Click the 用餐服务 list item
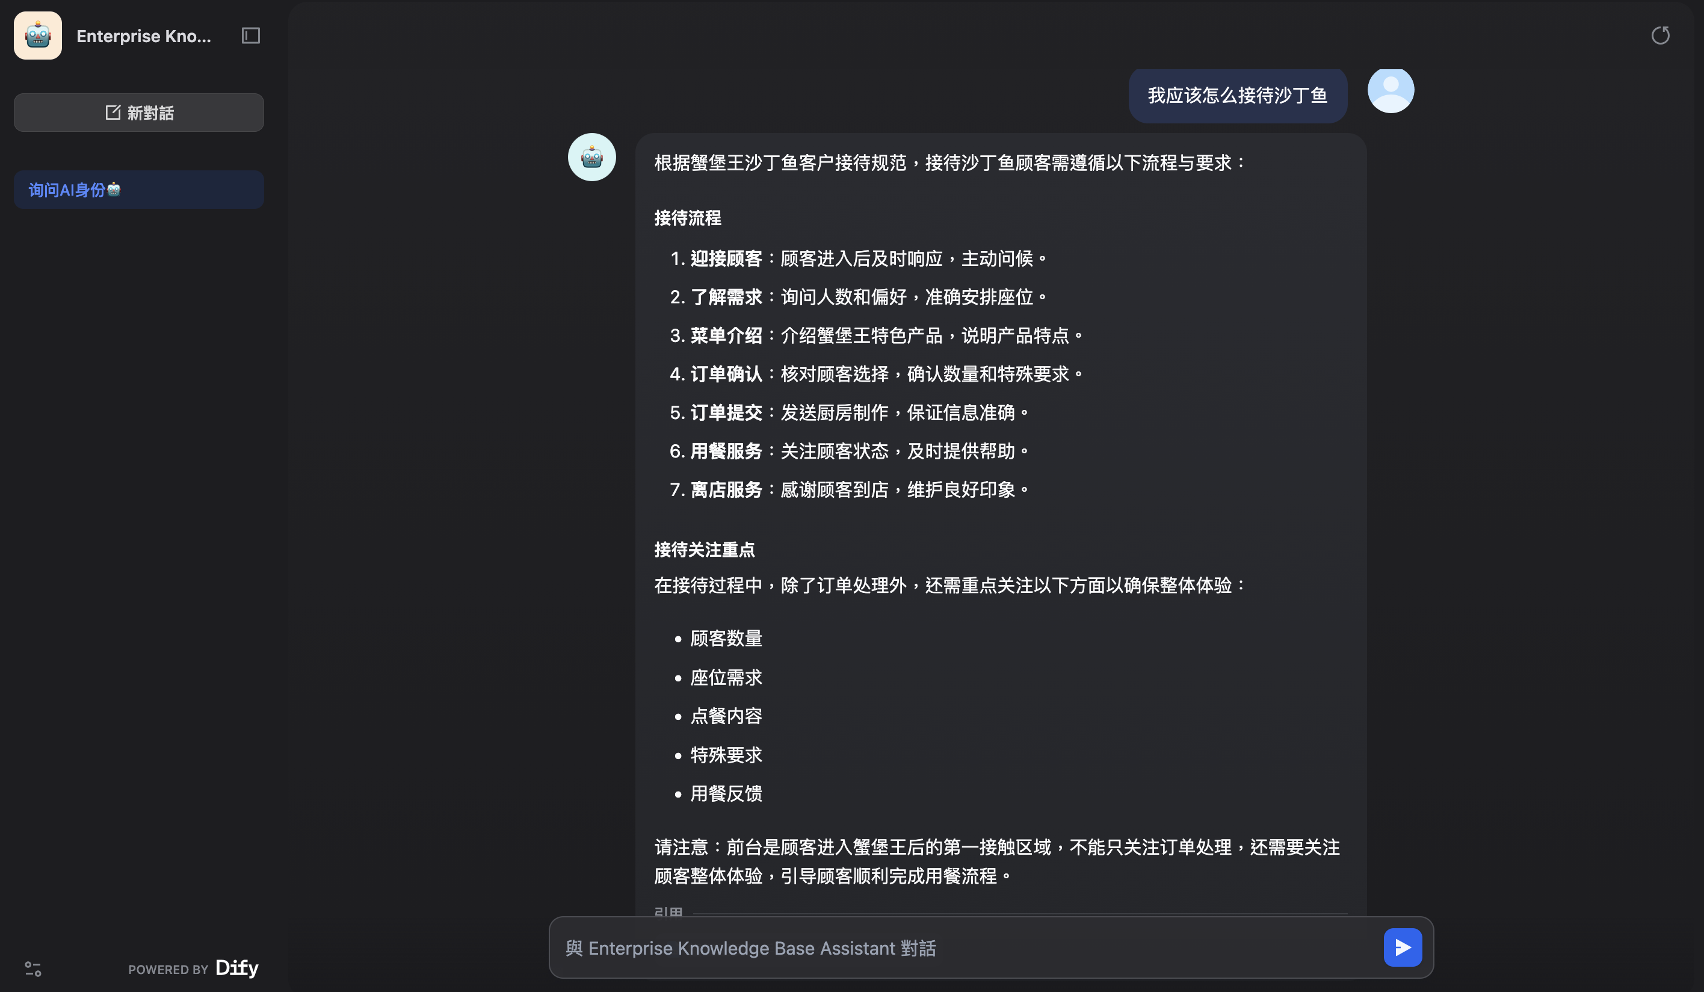This screenshot has height=992, width=1704. [850, 451]
